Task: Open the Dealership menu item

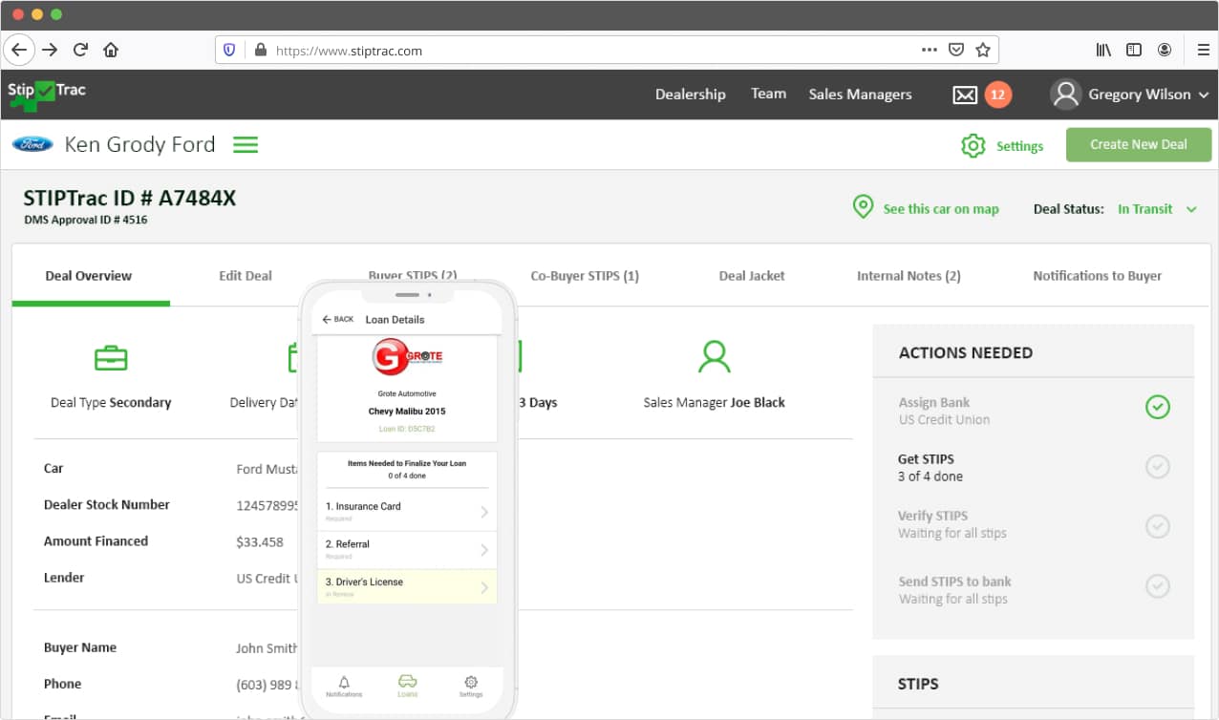Action: 691,94
